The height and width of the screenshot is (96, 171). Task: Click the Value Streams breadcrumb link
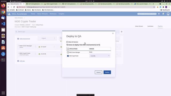pyautogui.click(x=19, y=18)
